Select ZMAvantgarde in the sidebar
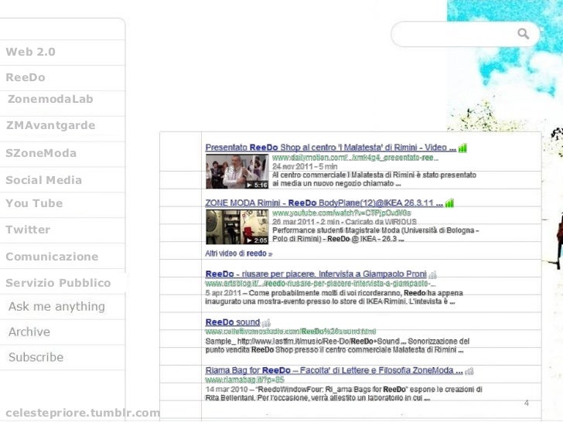 pos(50,125)
